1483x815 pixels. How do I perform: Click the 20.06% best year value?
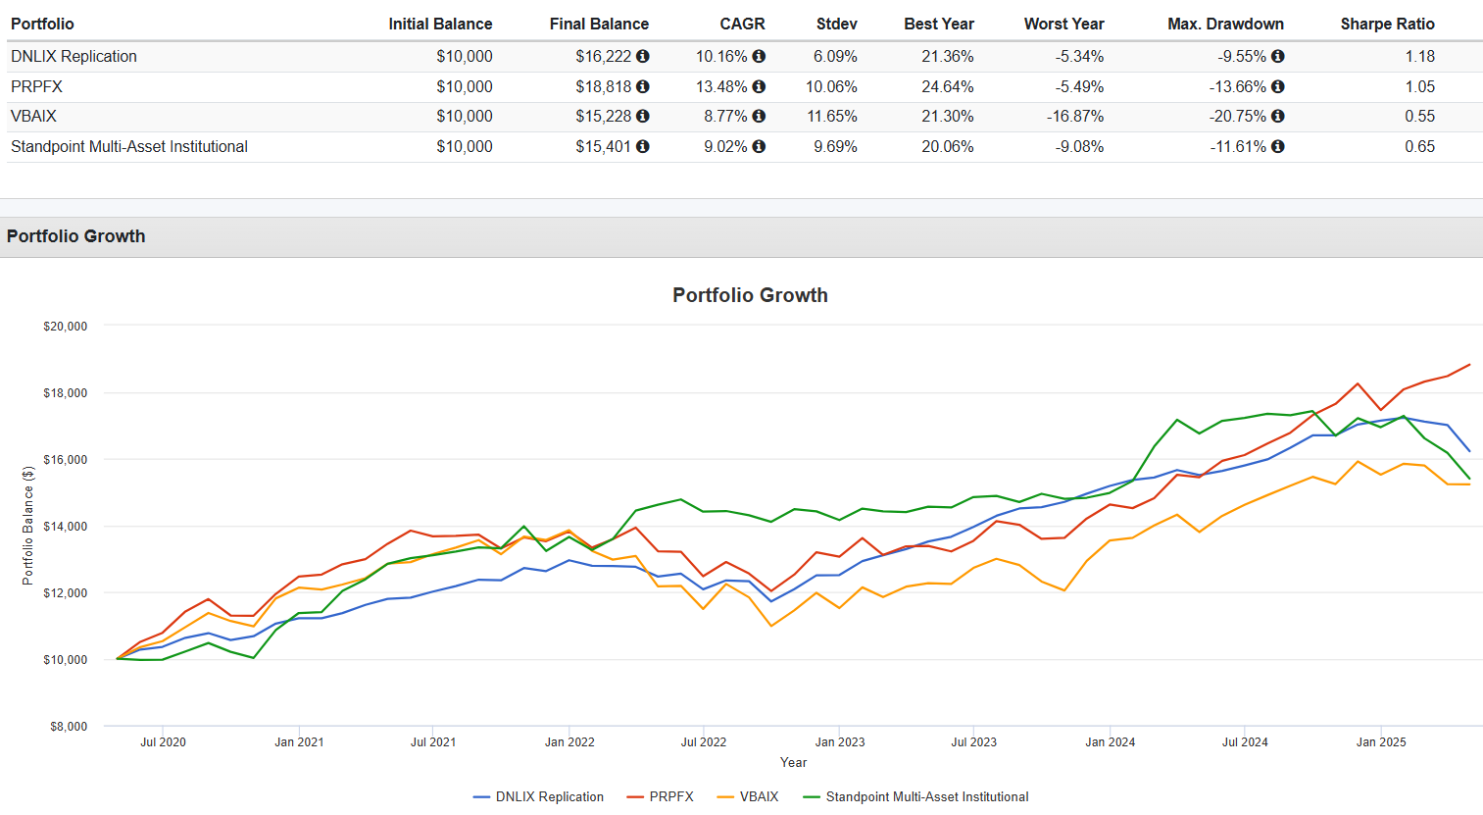coord(948,146)
